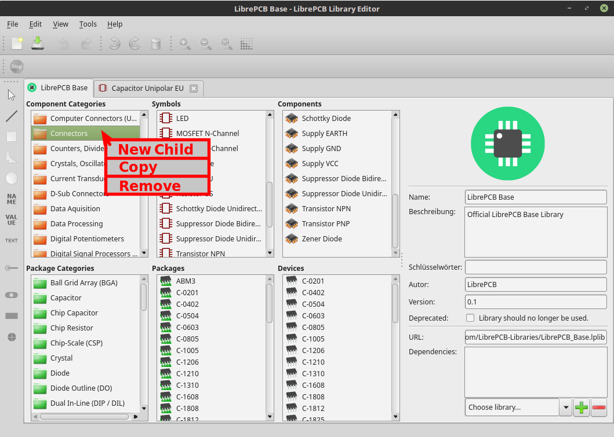The width and height of the screenshot is (614, 437).
Task: Open the Choose library dropdown
Action: click(565, 407)
